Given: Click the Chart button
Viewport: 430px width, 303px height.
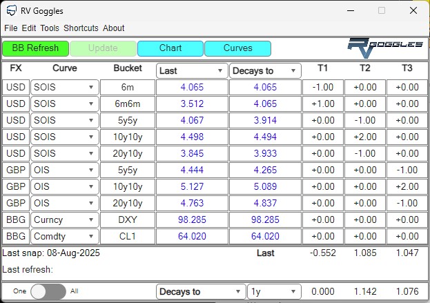Looking at the screenshot, I should point(170,48).
